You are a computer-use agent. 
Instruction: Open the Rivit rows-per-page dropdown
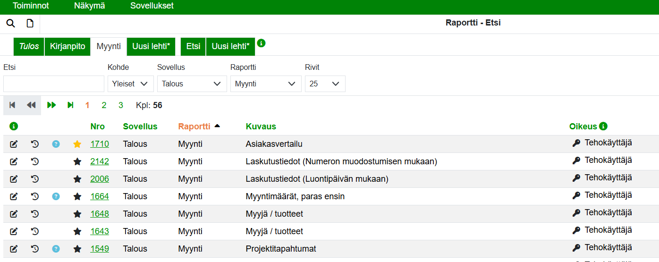pyautogui.click(x=325, y=84)
